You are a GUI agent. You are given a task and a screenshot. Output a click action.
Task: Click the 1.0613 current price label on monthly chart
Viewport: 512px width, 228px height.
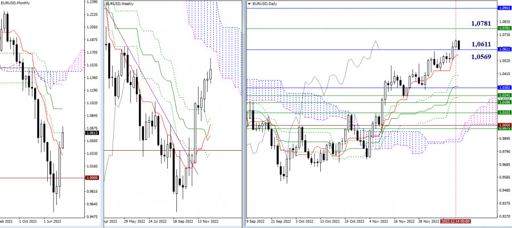click(92, 132)
